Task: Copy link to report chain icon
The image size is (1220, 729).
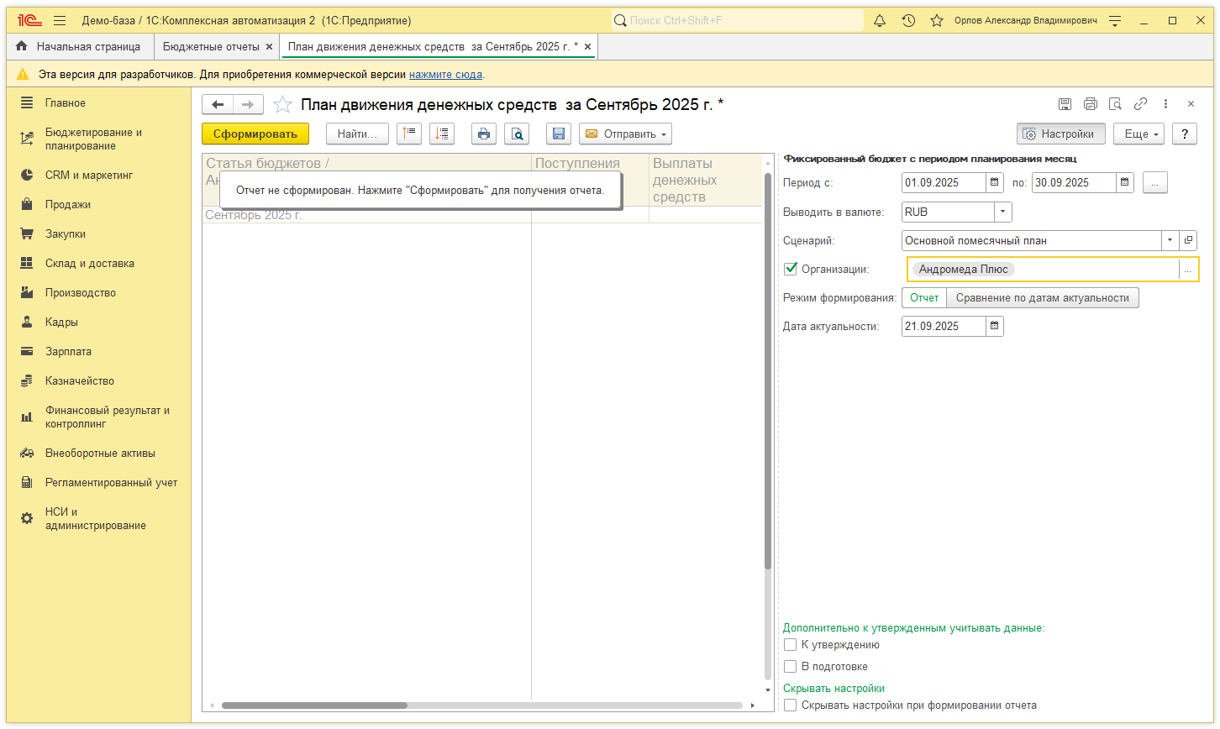Action: pyautogui.click(x=1140, y=104)
